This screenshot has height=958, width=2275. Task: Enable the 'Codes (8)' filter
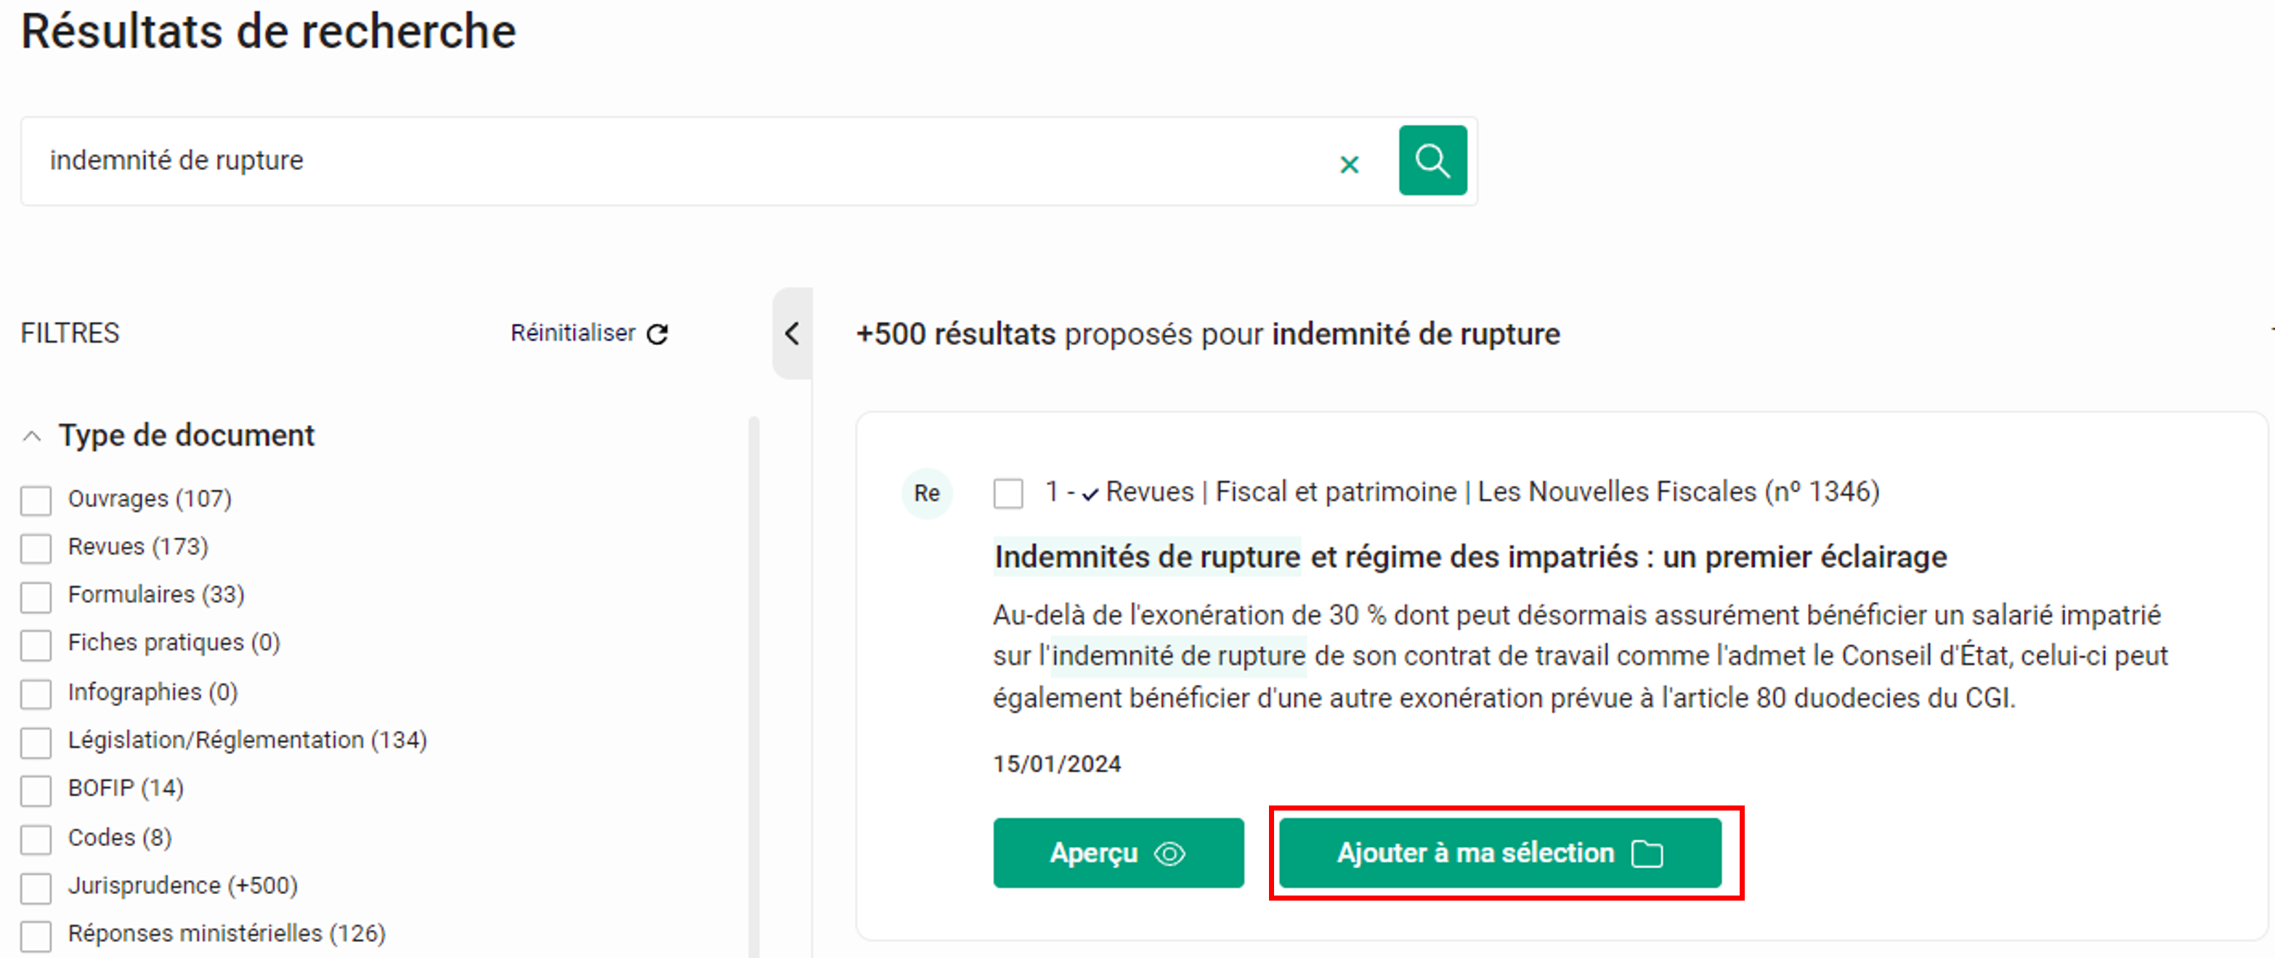pos(36,840)
